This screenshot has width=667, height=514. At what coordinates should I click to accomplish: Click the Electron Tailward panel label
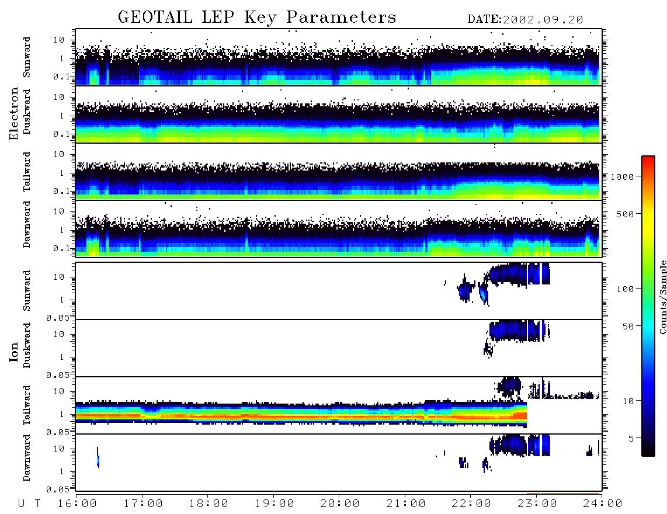[27, 172]
